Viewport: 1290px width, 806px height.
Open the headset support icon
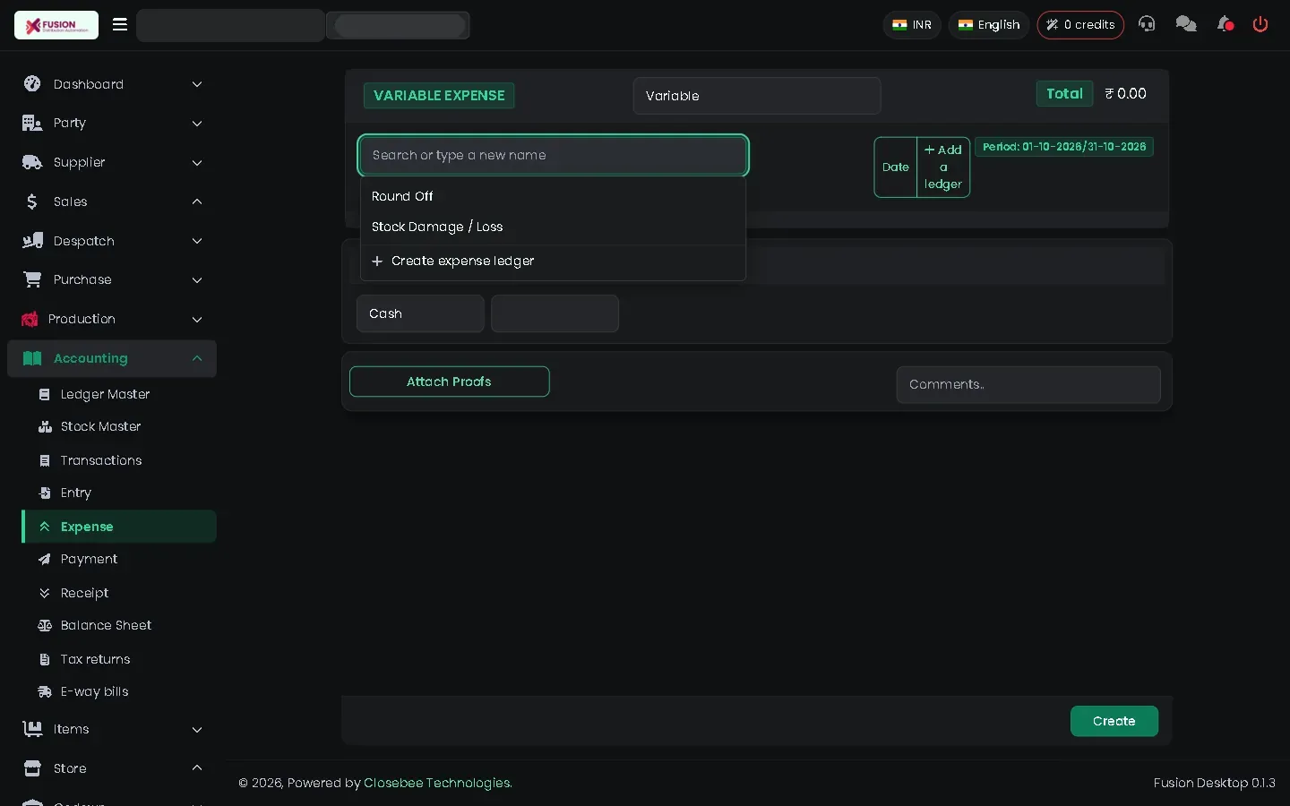[1147, 24]
